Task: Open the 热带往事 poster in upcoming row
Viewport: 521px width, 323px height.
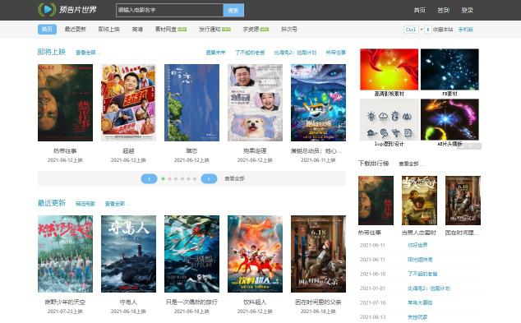Action: pos(65,103)
